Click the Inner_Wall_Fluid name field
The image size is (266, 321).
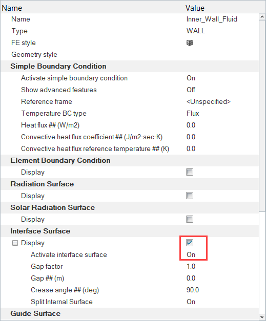[212, 19]
